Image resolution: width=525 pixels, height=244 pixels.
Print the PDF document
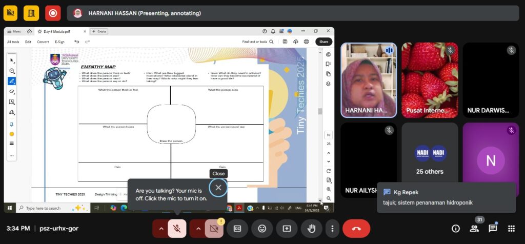pyautogui.click(x=307, y=42)
